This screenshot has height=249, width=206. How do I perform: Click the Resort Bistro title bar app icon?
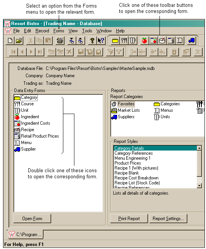pyautogui.click(x=7, y=24)
